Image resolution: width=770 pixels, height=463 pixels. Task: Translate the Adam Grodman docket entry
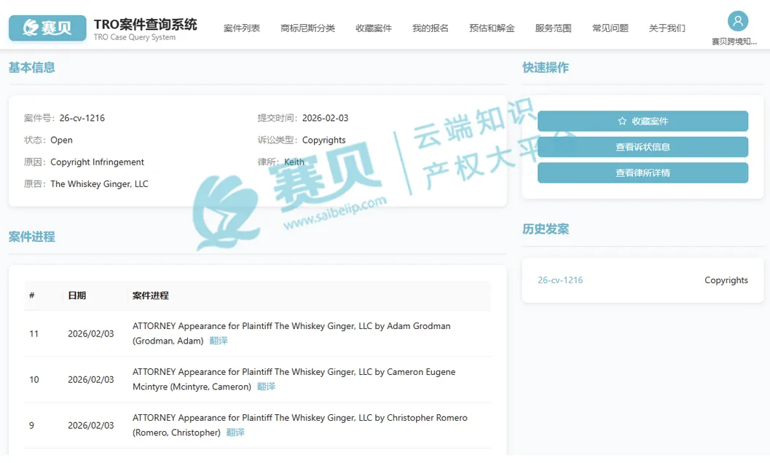click(219, 340)
